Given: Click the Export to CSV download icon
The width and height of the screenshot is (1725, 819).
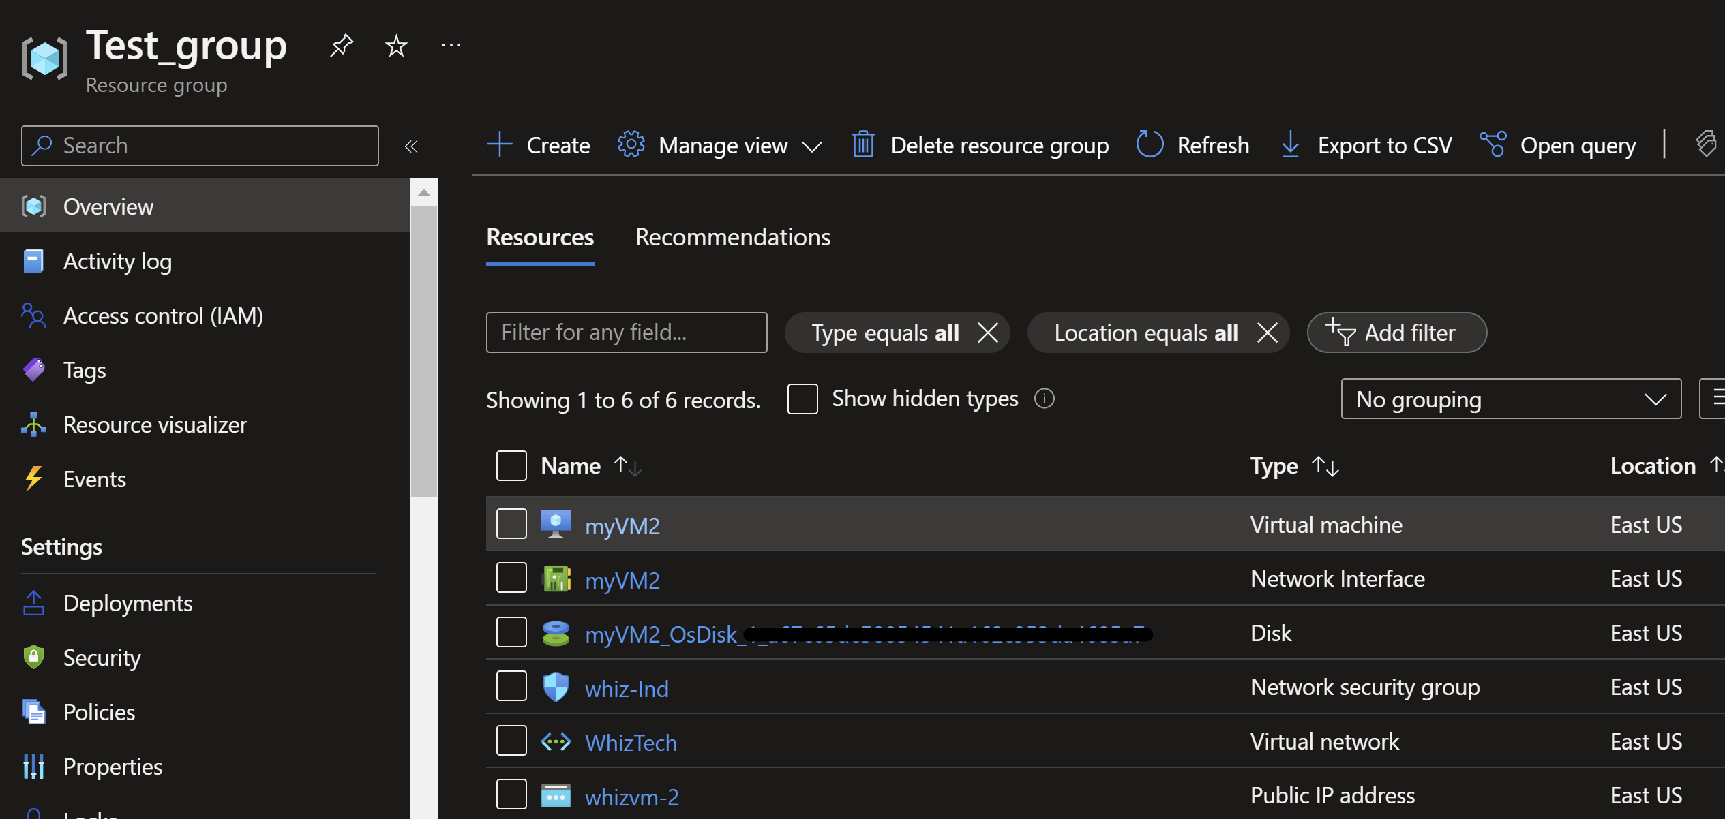Looking at the screenshot, I should tap(1290, 145).
